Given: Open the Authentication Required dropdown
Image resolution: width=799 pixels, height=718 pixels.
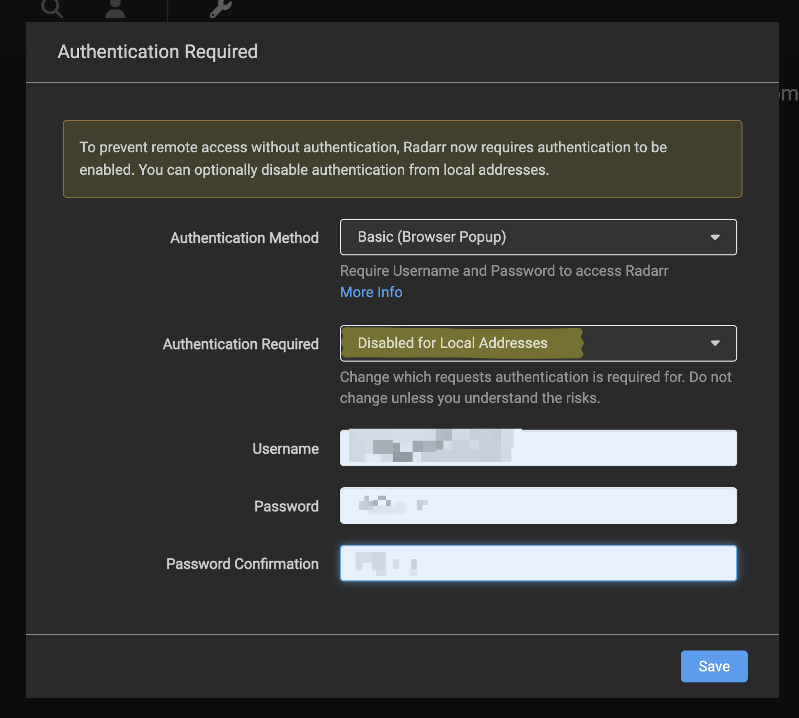Looking at the screenshot, I should (538, 343).
